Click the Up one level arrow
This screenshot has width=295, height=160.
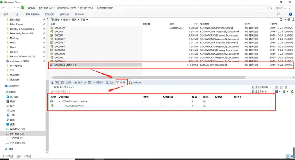tap(18, 8)
